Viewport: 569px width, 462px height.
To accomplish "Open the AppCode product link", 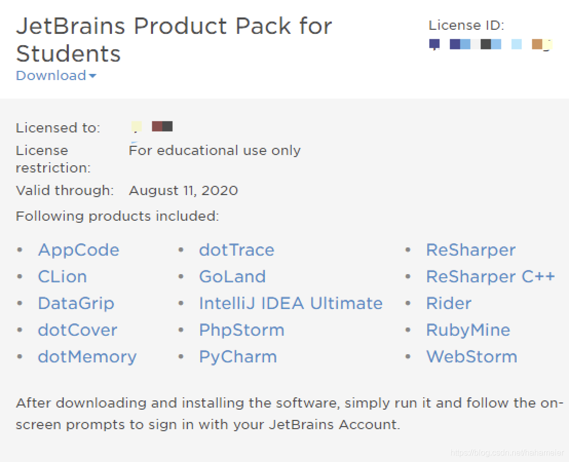I will tap(79, 250).
